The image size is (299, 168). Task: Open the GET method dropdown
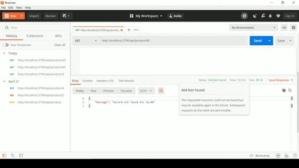[85, 41]
